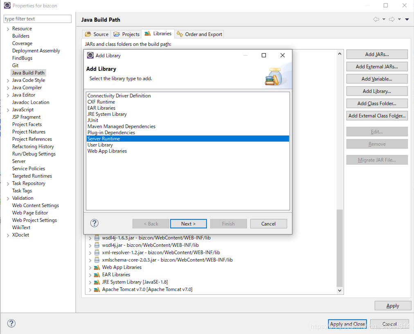The image size is (414, 334).
Task: Open forward history dropdown arrow
Action: [400, 19]
